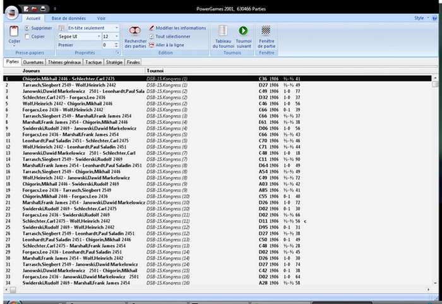Toggle the Supprimer checkbox
This screenshot has height=304, width=442.
pos(27,28)
